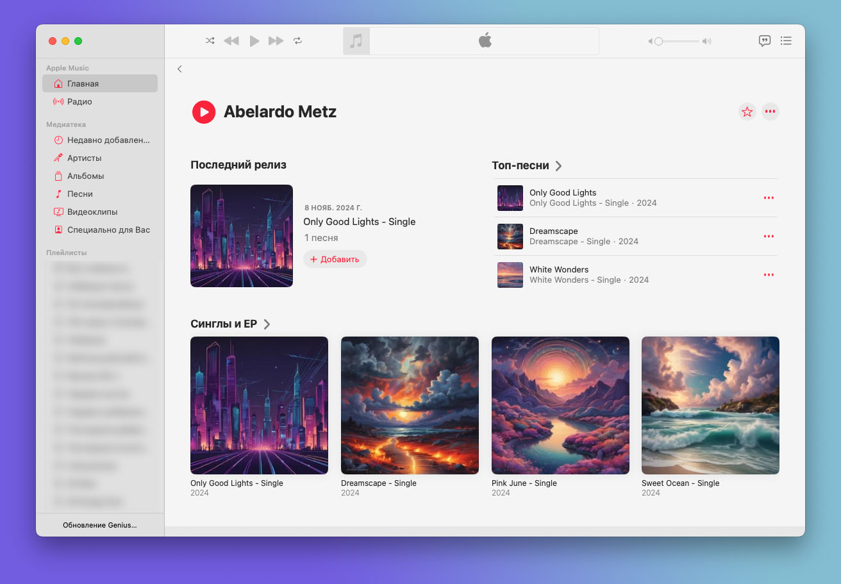841x584 pixels.
Task: Open Pink June single cover
Action: click(560, 405)
